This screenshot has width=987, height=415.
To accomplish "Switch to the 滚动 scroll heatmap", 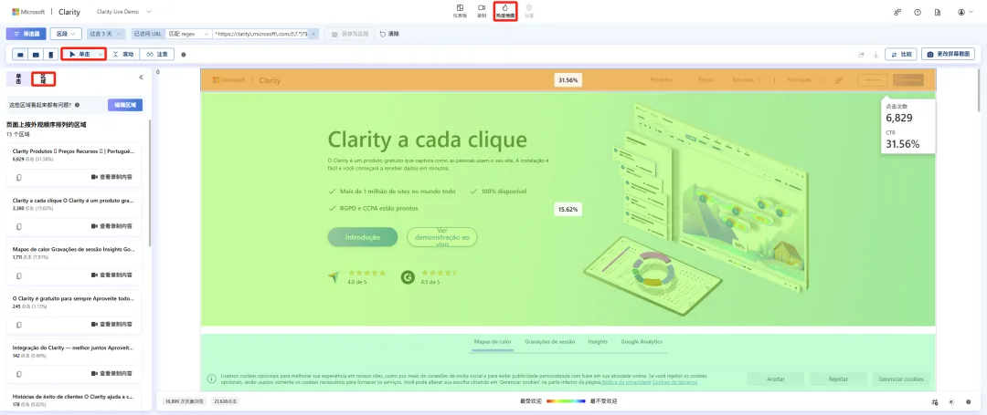I will pyautogui.click(x=123, y=55).
